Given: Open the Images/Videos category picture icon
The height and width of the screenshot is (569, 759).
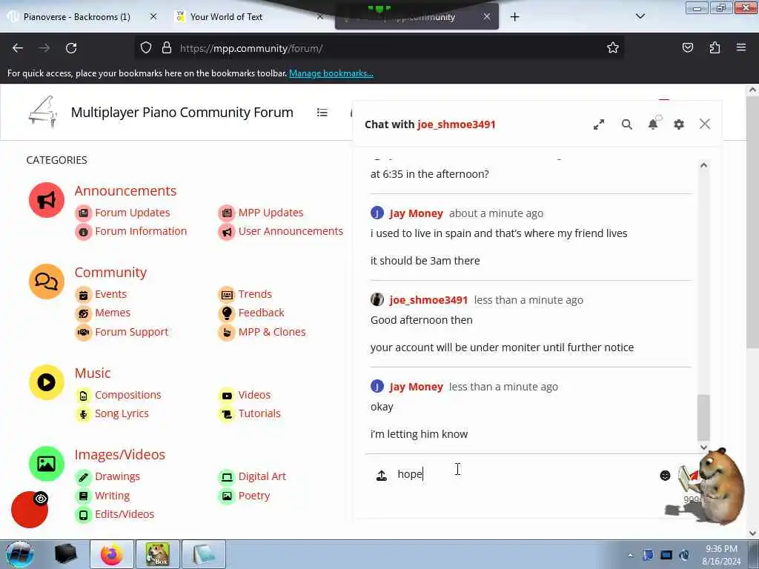Looking at the screenshot, I should 47,464.
